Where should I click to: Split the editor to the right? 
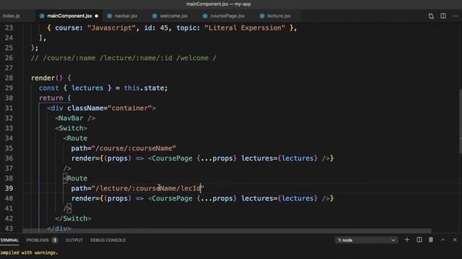point(443,16)
